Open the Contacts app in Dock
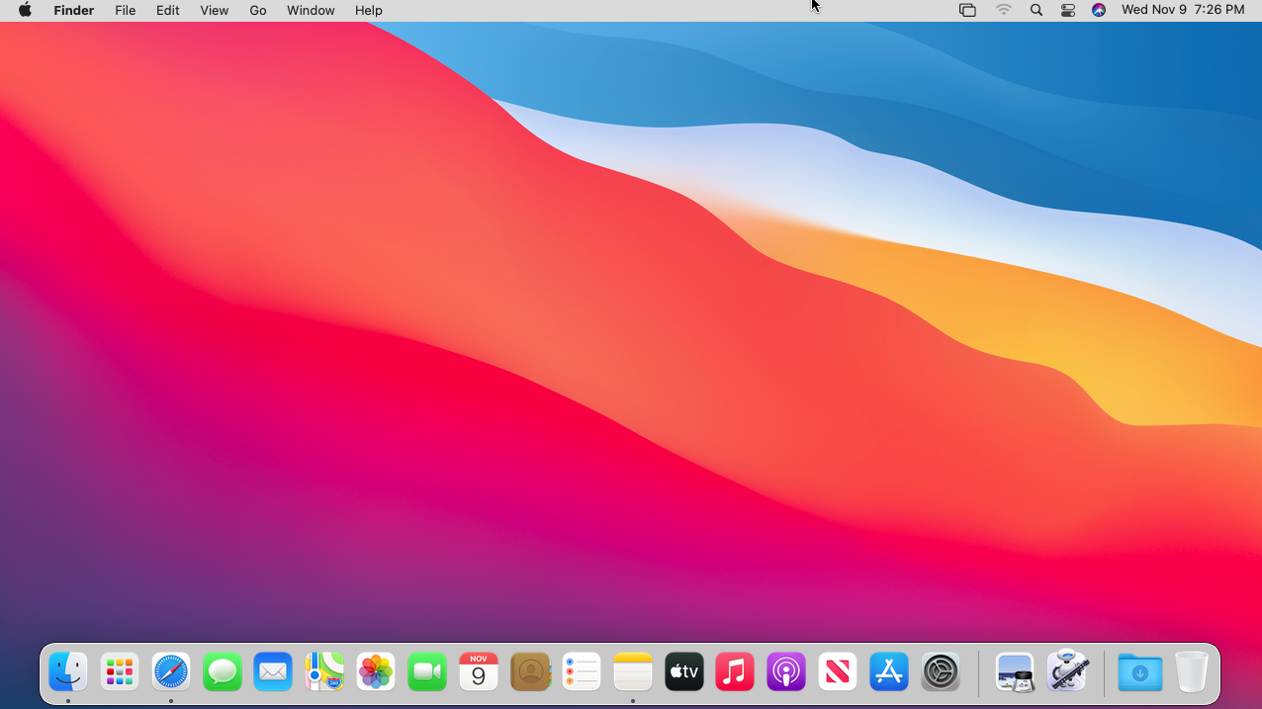The height and width of the screenshot is (709, 1262). 530,672
